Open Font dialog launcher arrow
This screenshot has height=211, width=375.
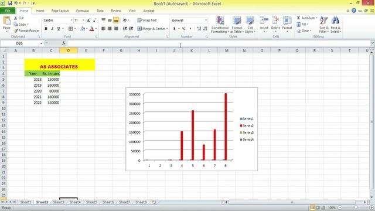pos(96,36)
